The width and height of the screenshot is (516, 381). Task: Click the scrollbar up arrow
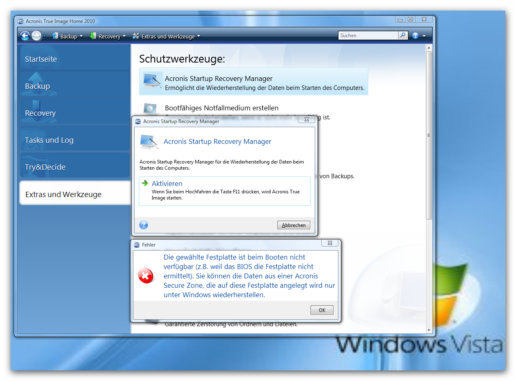pyautogui.click(x=429, y=48)
